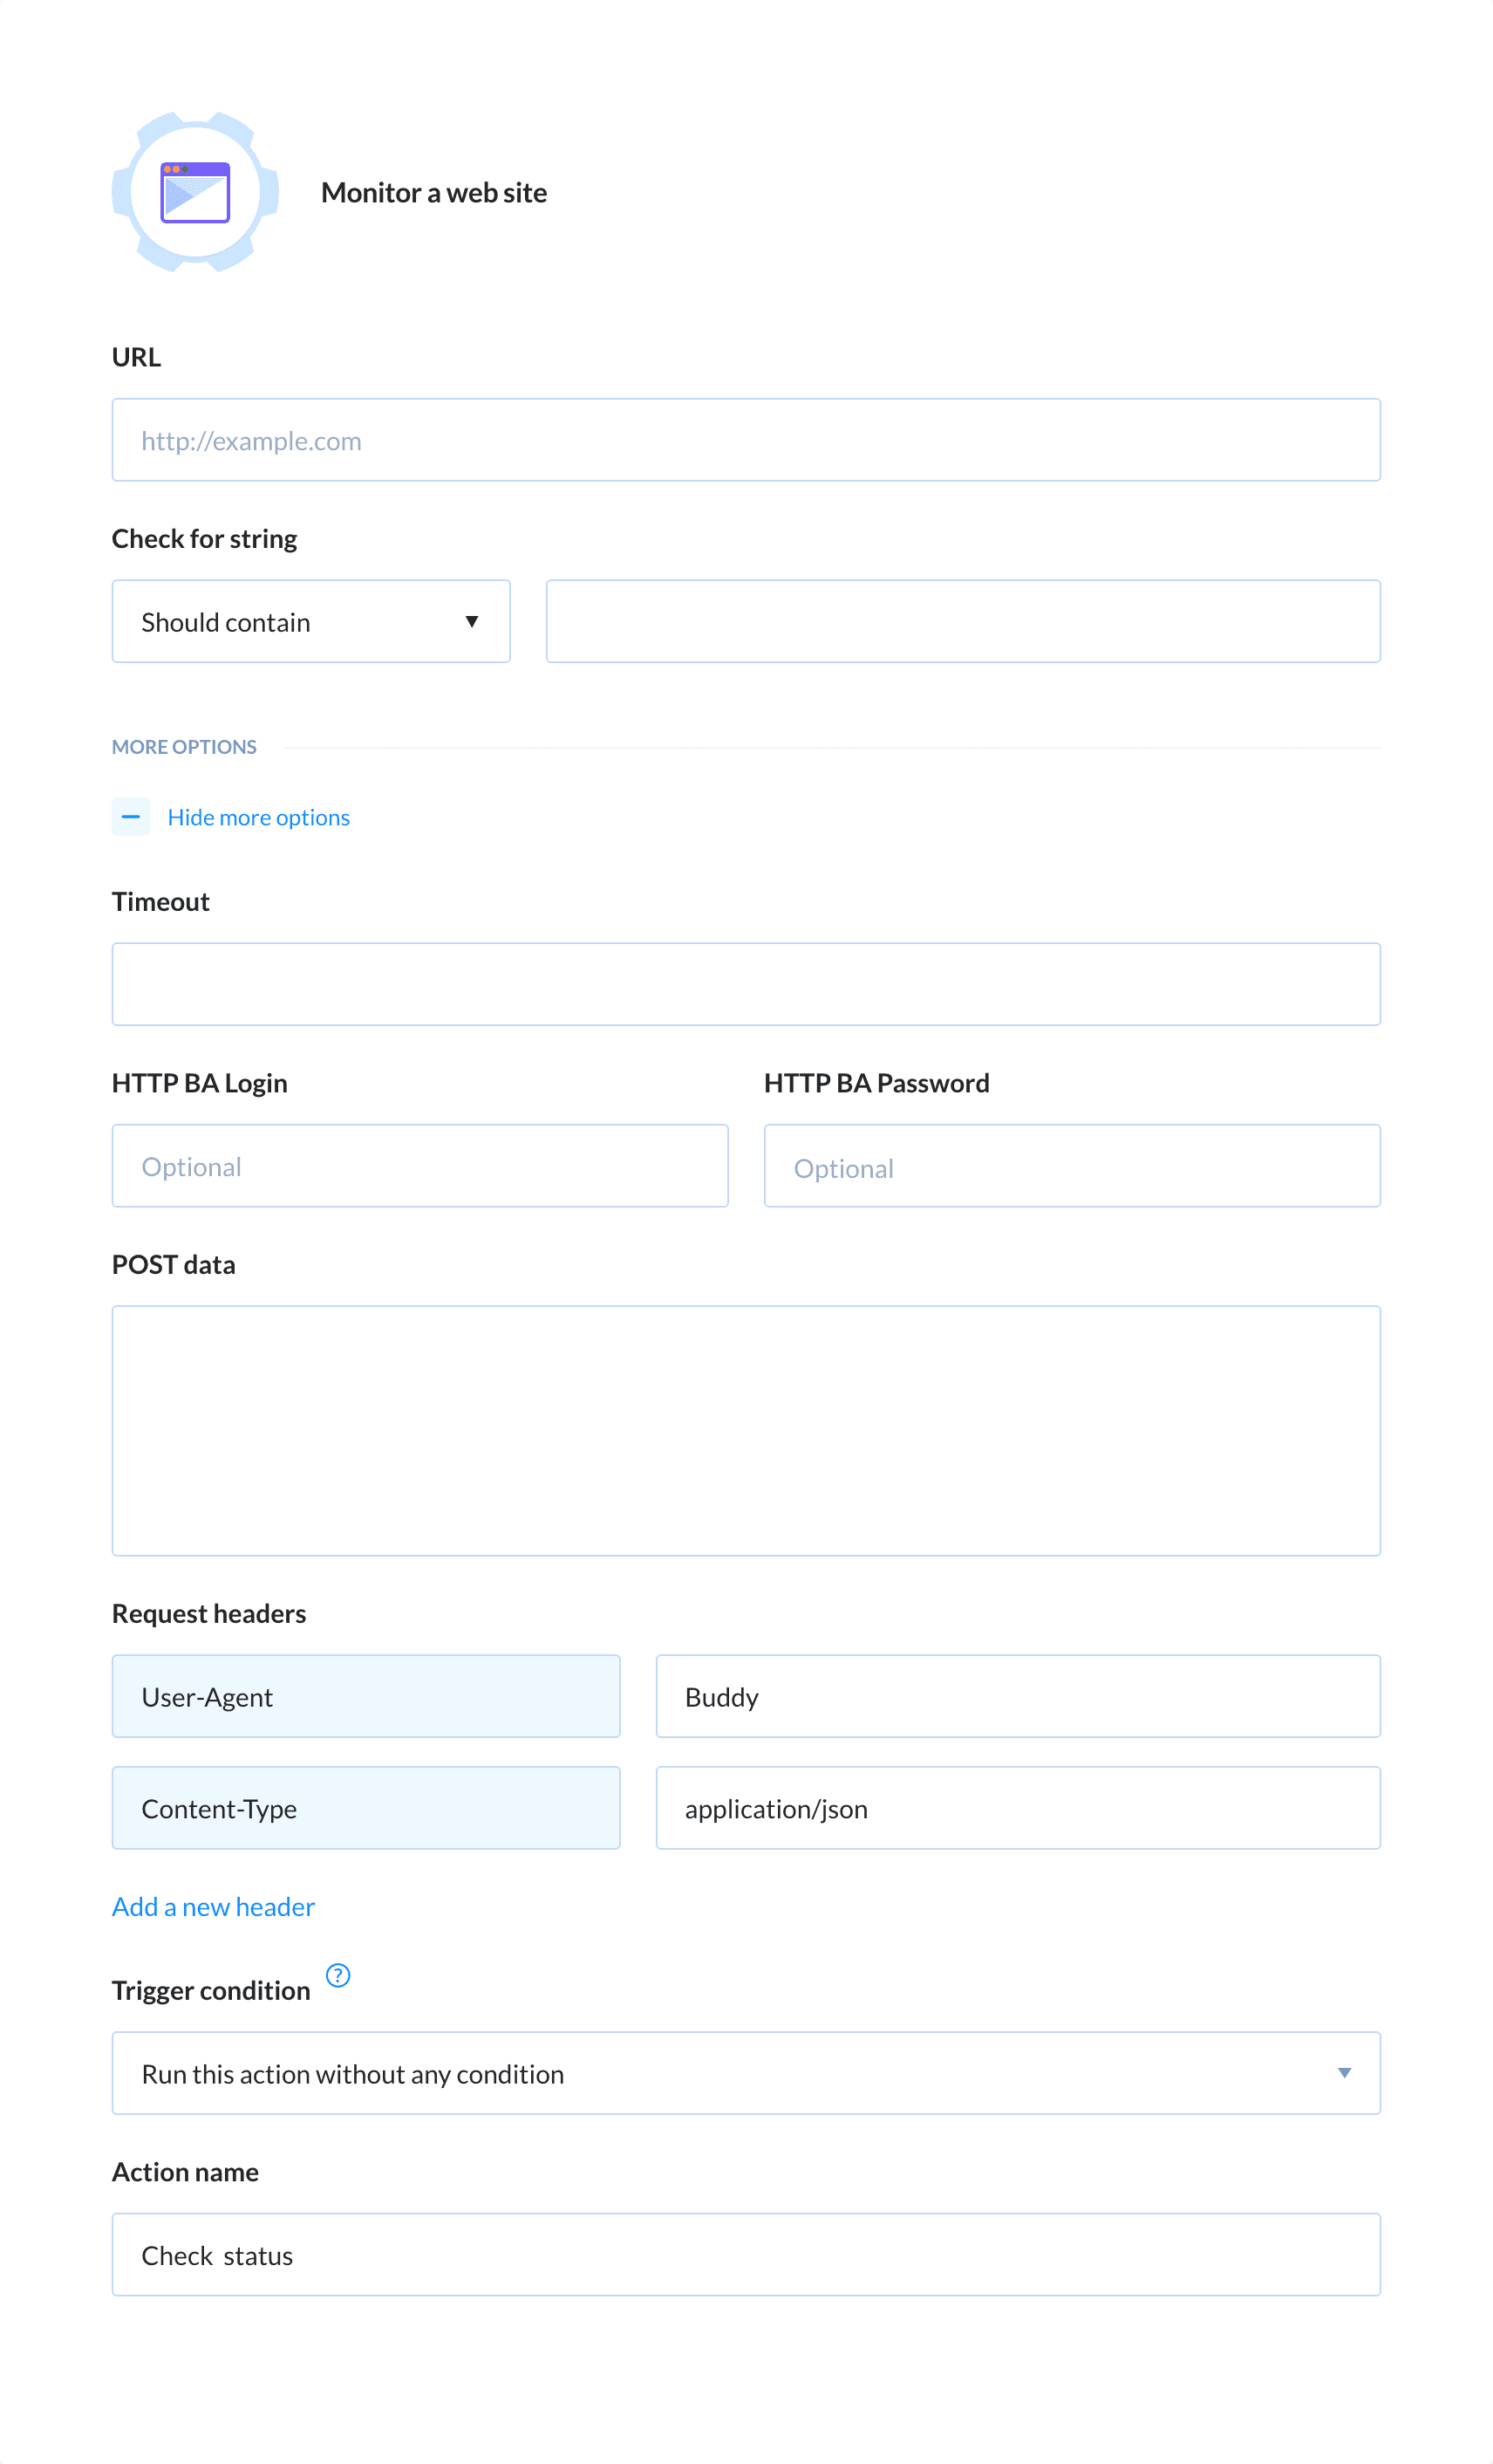Click the trigger condition dropdown arrow
This screenshot has width=1493, height=2464.
tap(1344, 2073)
